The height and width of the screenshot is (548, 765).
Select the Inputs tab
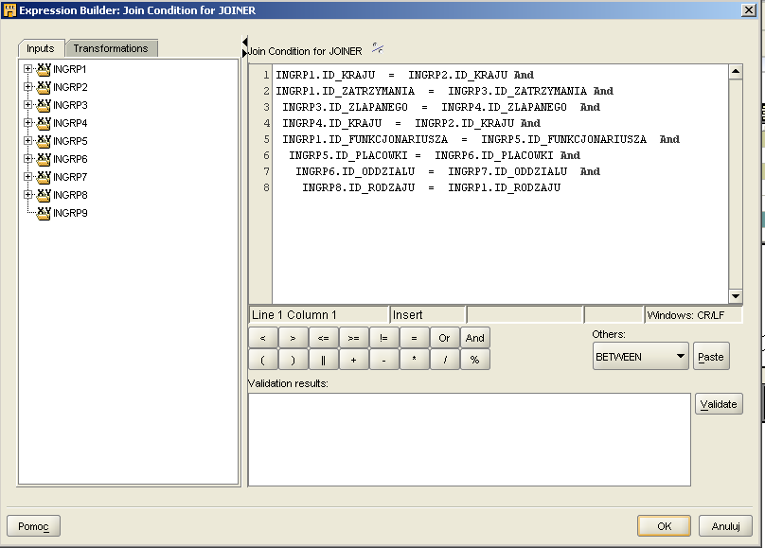41,48
